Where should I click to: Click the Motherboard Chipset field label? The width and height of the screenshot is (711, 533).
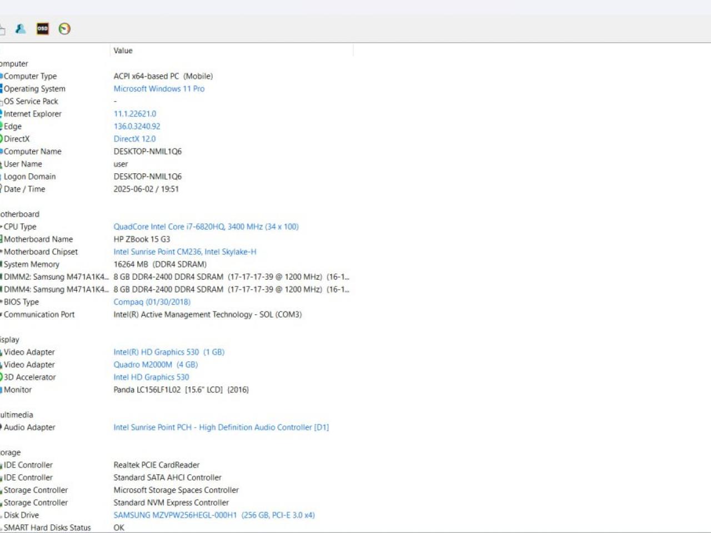(x=41, y=252)
